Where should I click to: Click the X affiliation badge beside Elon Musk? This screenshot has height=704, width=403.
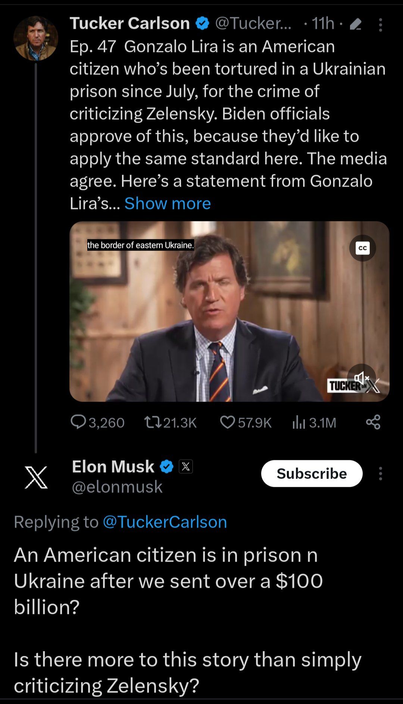tap(186, 467)
